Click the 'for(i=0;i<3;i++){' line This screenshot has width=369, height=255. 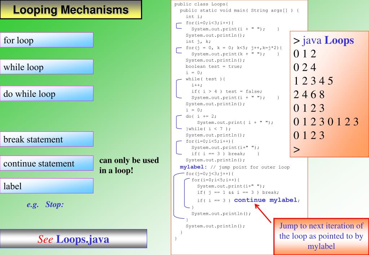210,23
